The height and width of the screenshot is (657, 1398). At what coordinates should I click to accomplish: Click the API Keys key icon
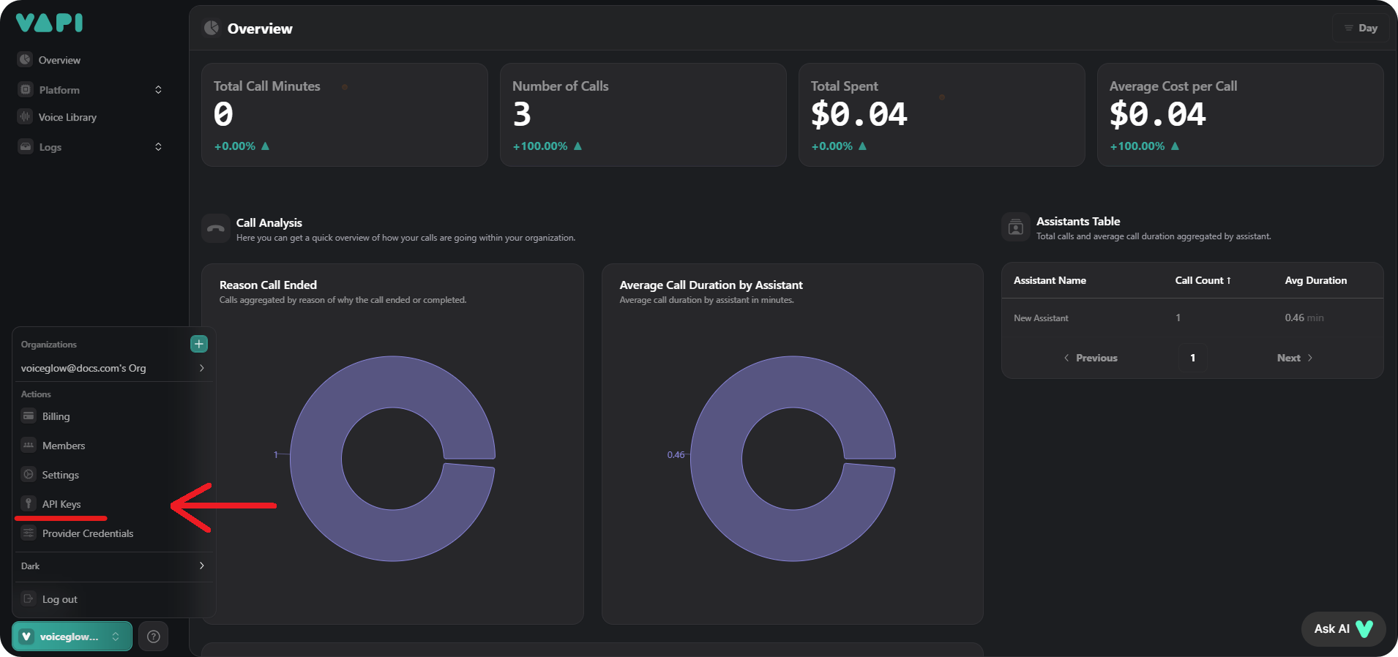point(29,504)
